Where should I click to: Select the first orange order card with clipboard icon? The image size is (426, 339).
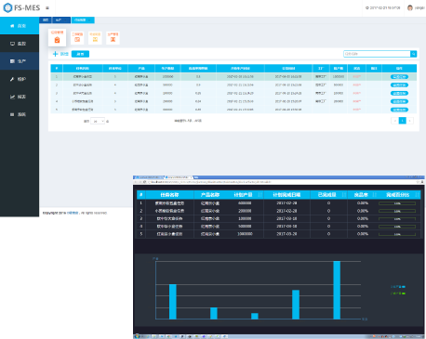click(57, 37)
